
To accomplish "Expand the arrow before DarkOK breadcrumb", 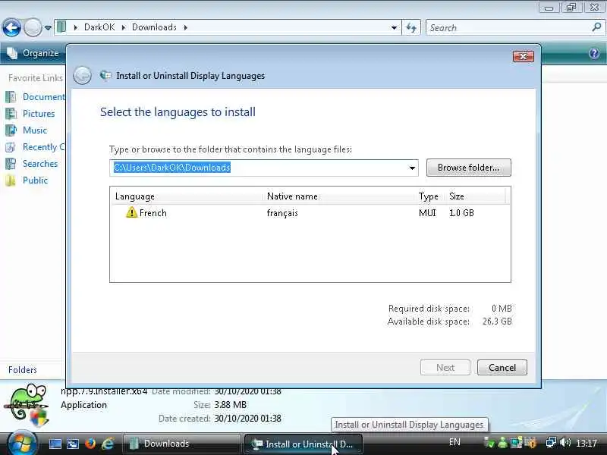I will click(75, 27).
